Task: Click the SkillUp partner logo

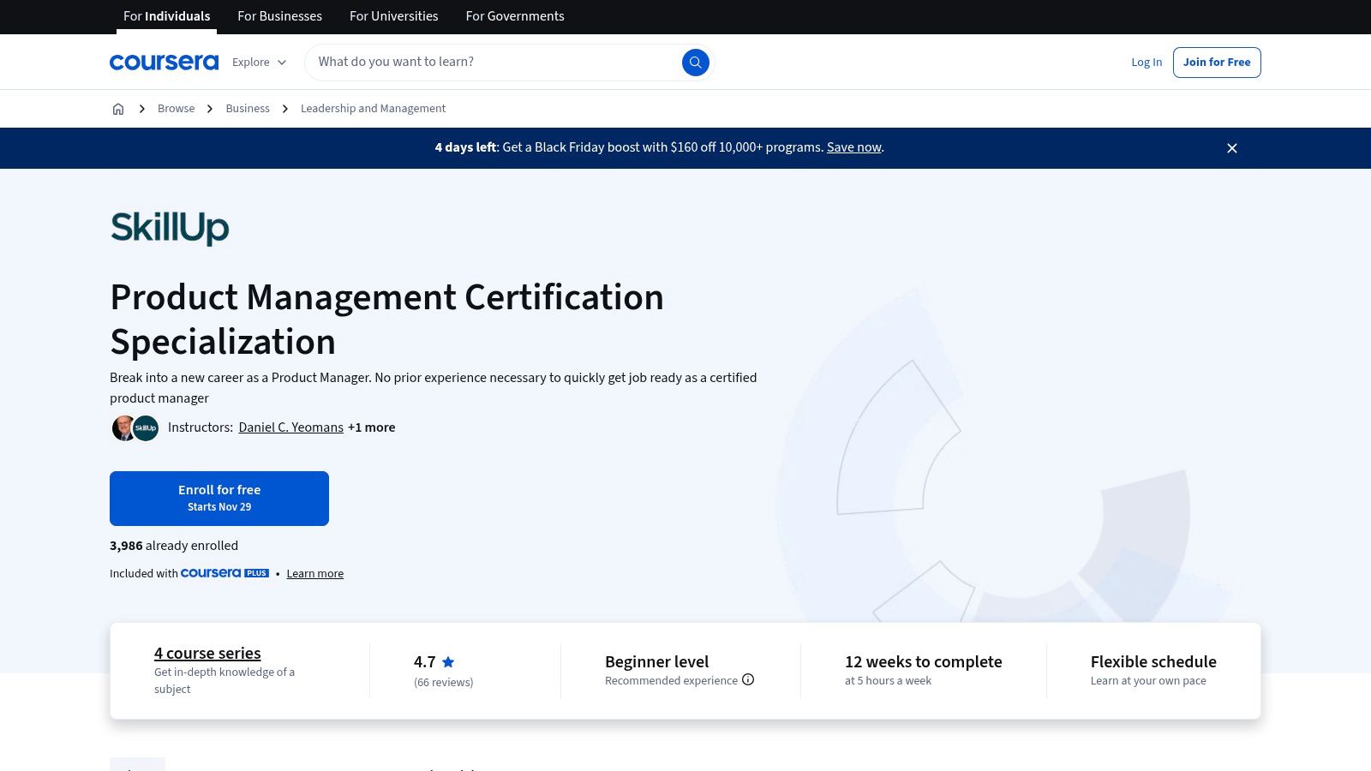Action: click(x=169, y=228)
